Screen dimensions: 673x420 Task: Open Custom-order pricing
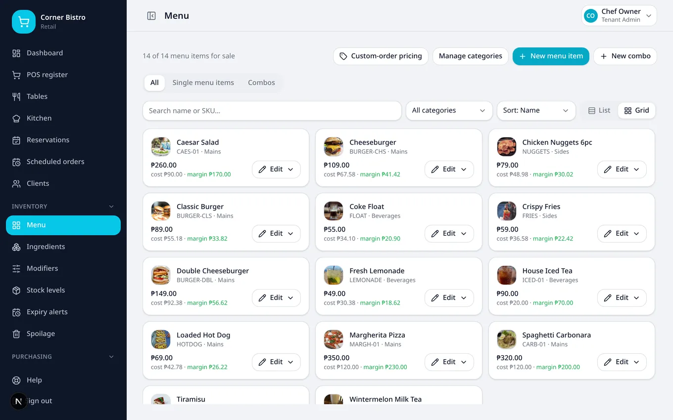click(381, 56)
